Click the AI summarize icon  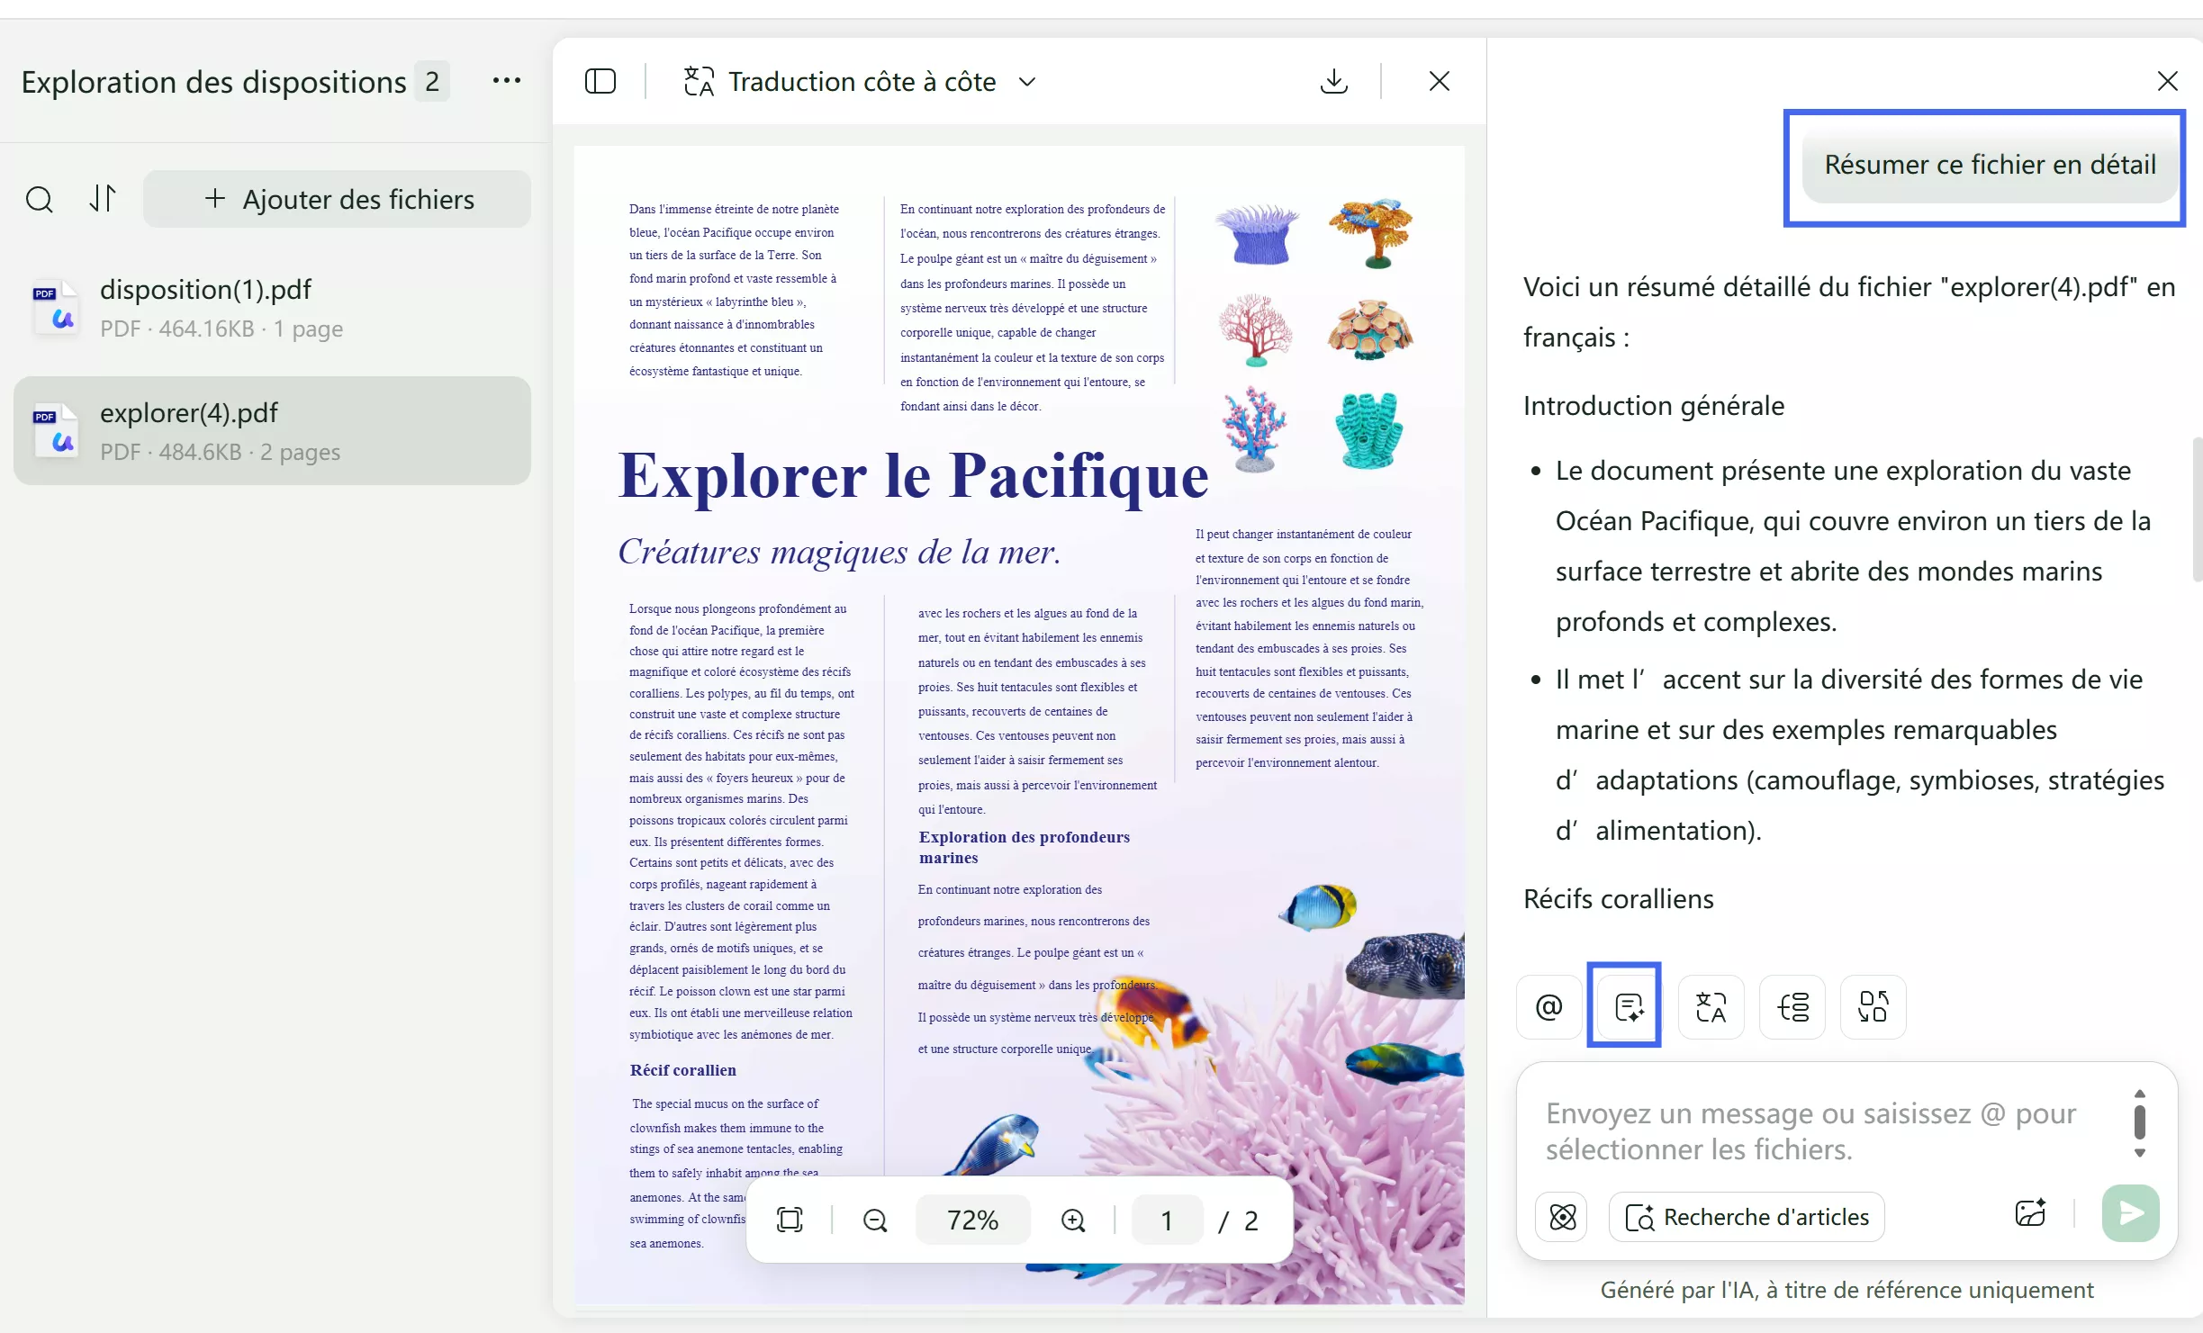pos(1629,1007)
